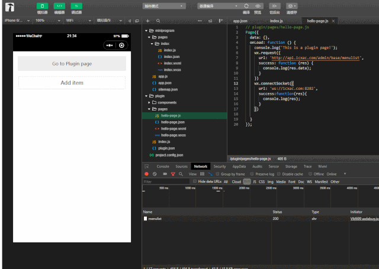Capture screenshots with camera icon

coord(165,174)
